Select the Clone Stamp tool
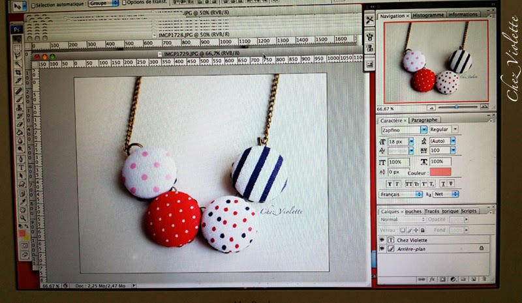Screen dimensions: 522x303 20,108
